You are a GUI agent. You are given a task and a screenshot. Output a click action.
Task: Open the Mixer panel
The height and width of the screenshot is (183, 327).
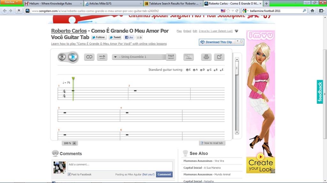(x=171, y=57)
